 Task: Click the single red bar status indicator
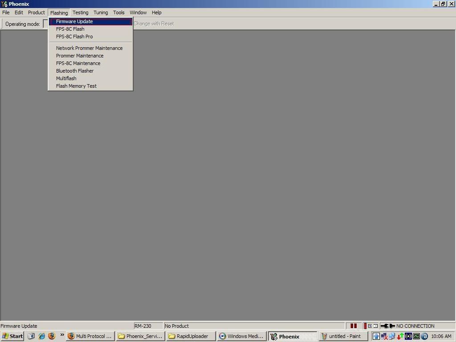tap(365, 326)
